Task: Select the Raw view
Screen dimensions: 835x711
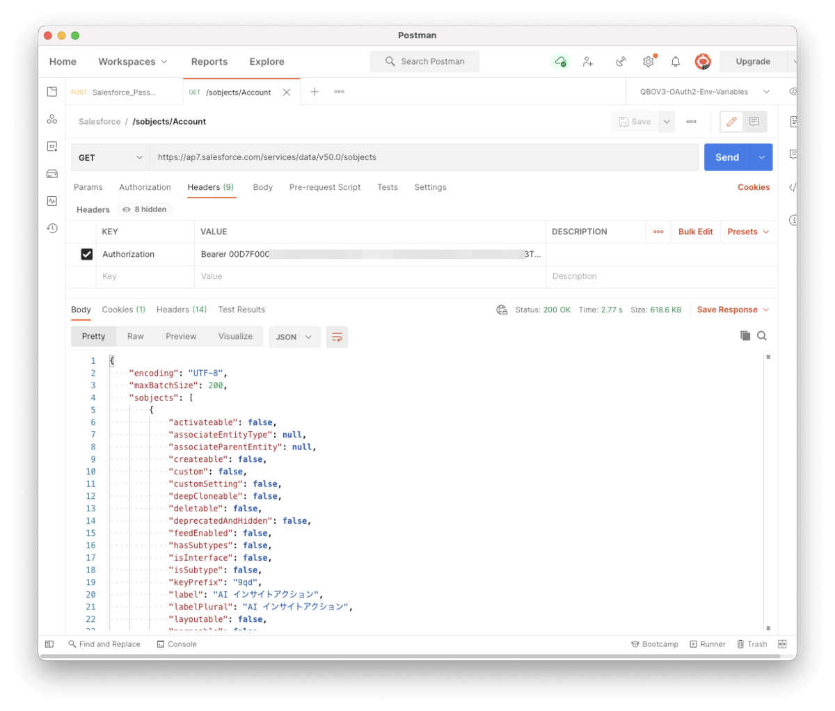Action: pyautogui.click(x=136, y=336)
